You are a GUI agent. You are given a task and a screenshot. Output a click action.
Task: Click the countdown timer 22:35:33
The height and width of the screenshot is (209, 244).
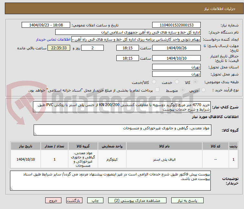click(59, 48)
